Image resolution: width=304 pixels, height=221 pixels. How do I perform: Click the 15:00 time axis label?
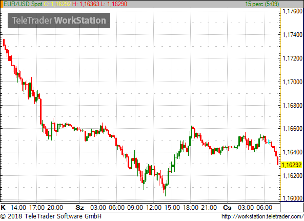pos(172,208)
